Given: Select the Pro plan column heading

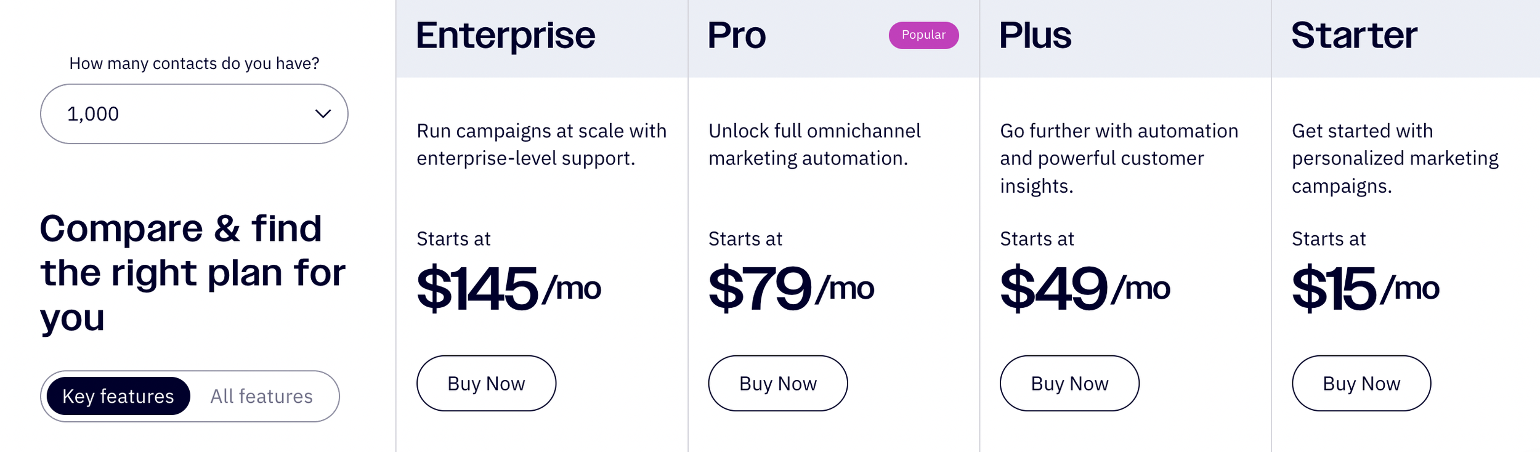Looking at the screenshot, I should [x=736, y=35].
